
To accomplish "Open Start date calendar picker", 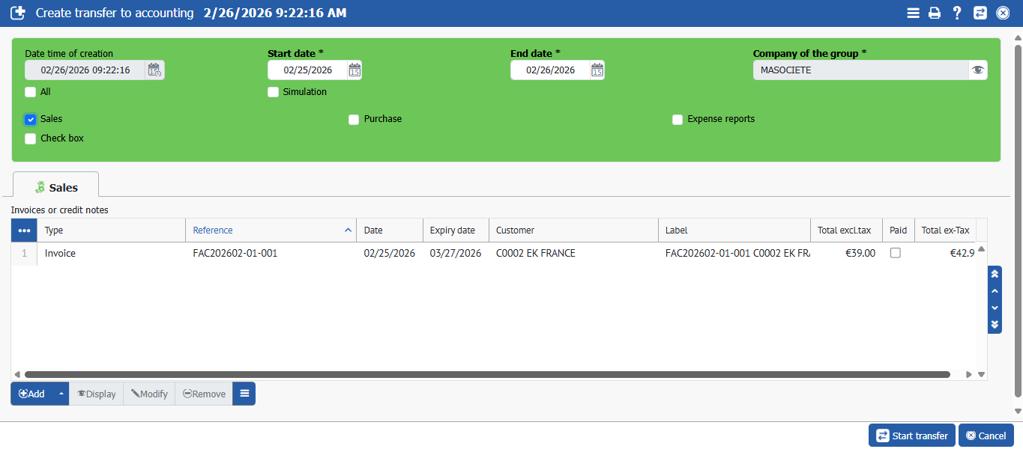I will 354,70.
